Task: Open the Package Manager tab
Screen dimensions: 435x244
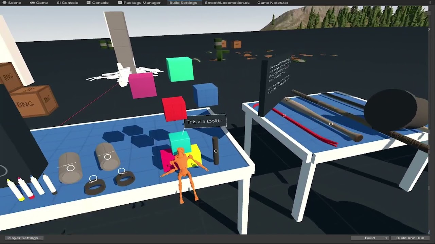Action: coord(139,3)
